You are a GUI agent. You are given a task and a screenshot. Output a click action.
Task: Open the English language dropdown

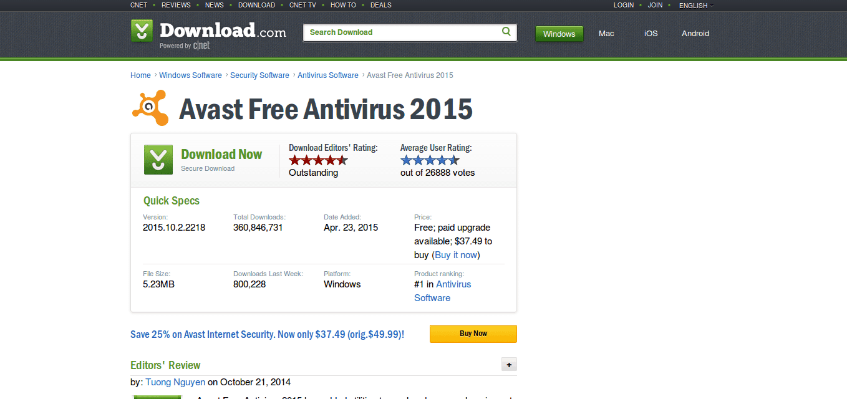[696, 6]
